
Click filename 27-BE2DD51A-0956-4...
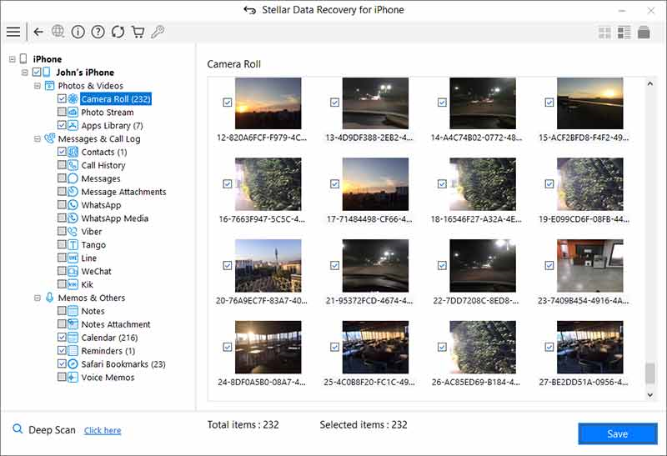tap(583, 382)
